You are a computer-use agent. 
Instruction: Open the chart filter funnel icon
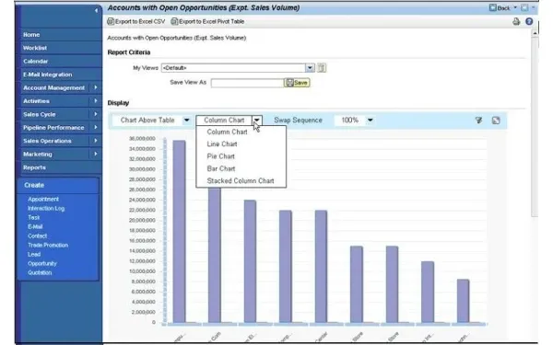click(478, 121)
